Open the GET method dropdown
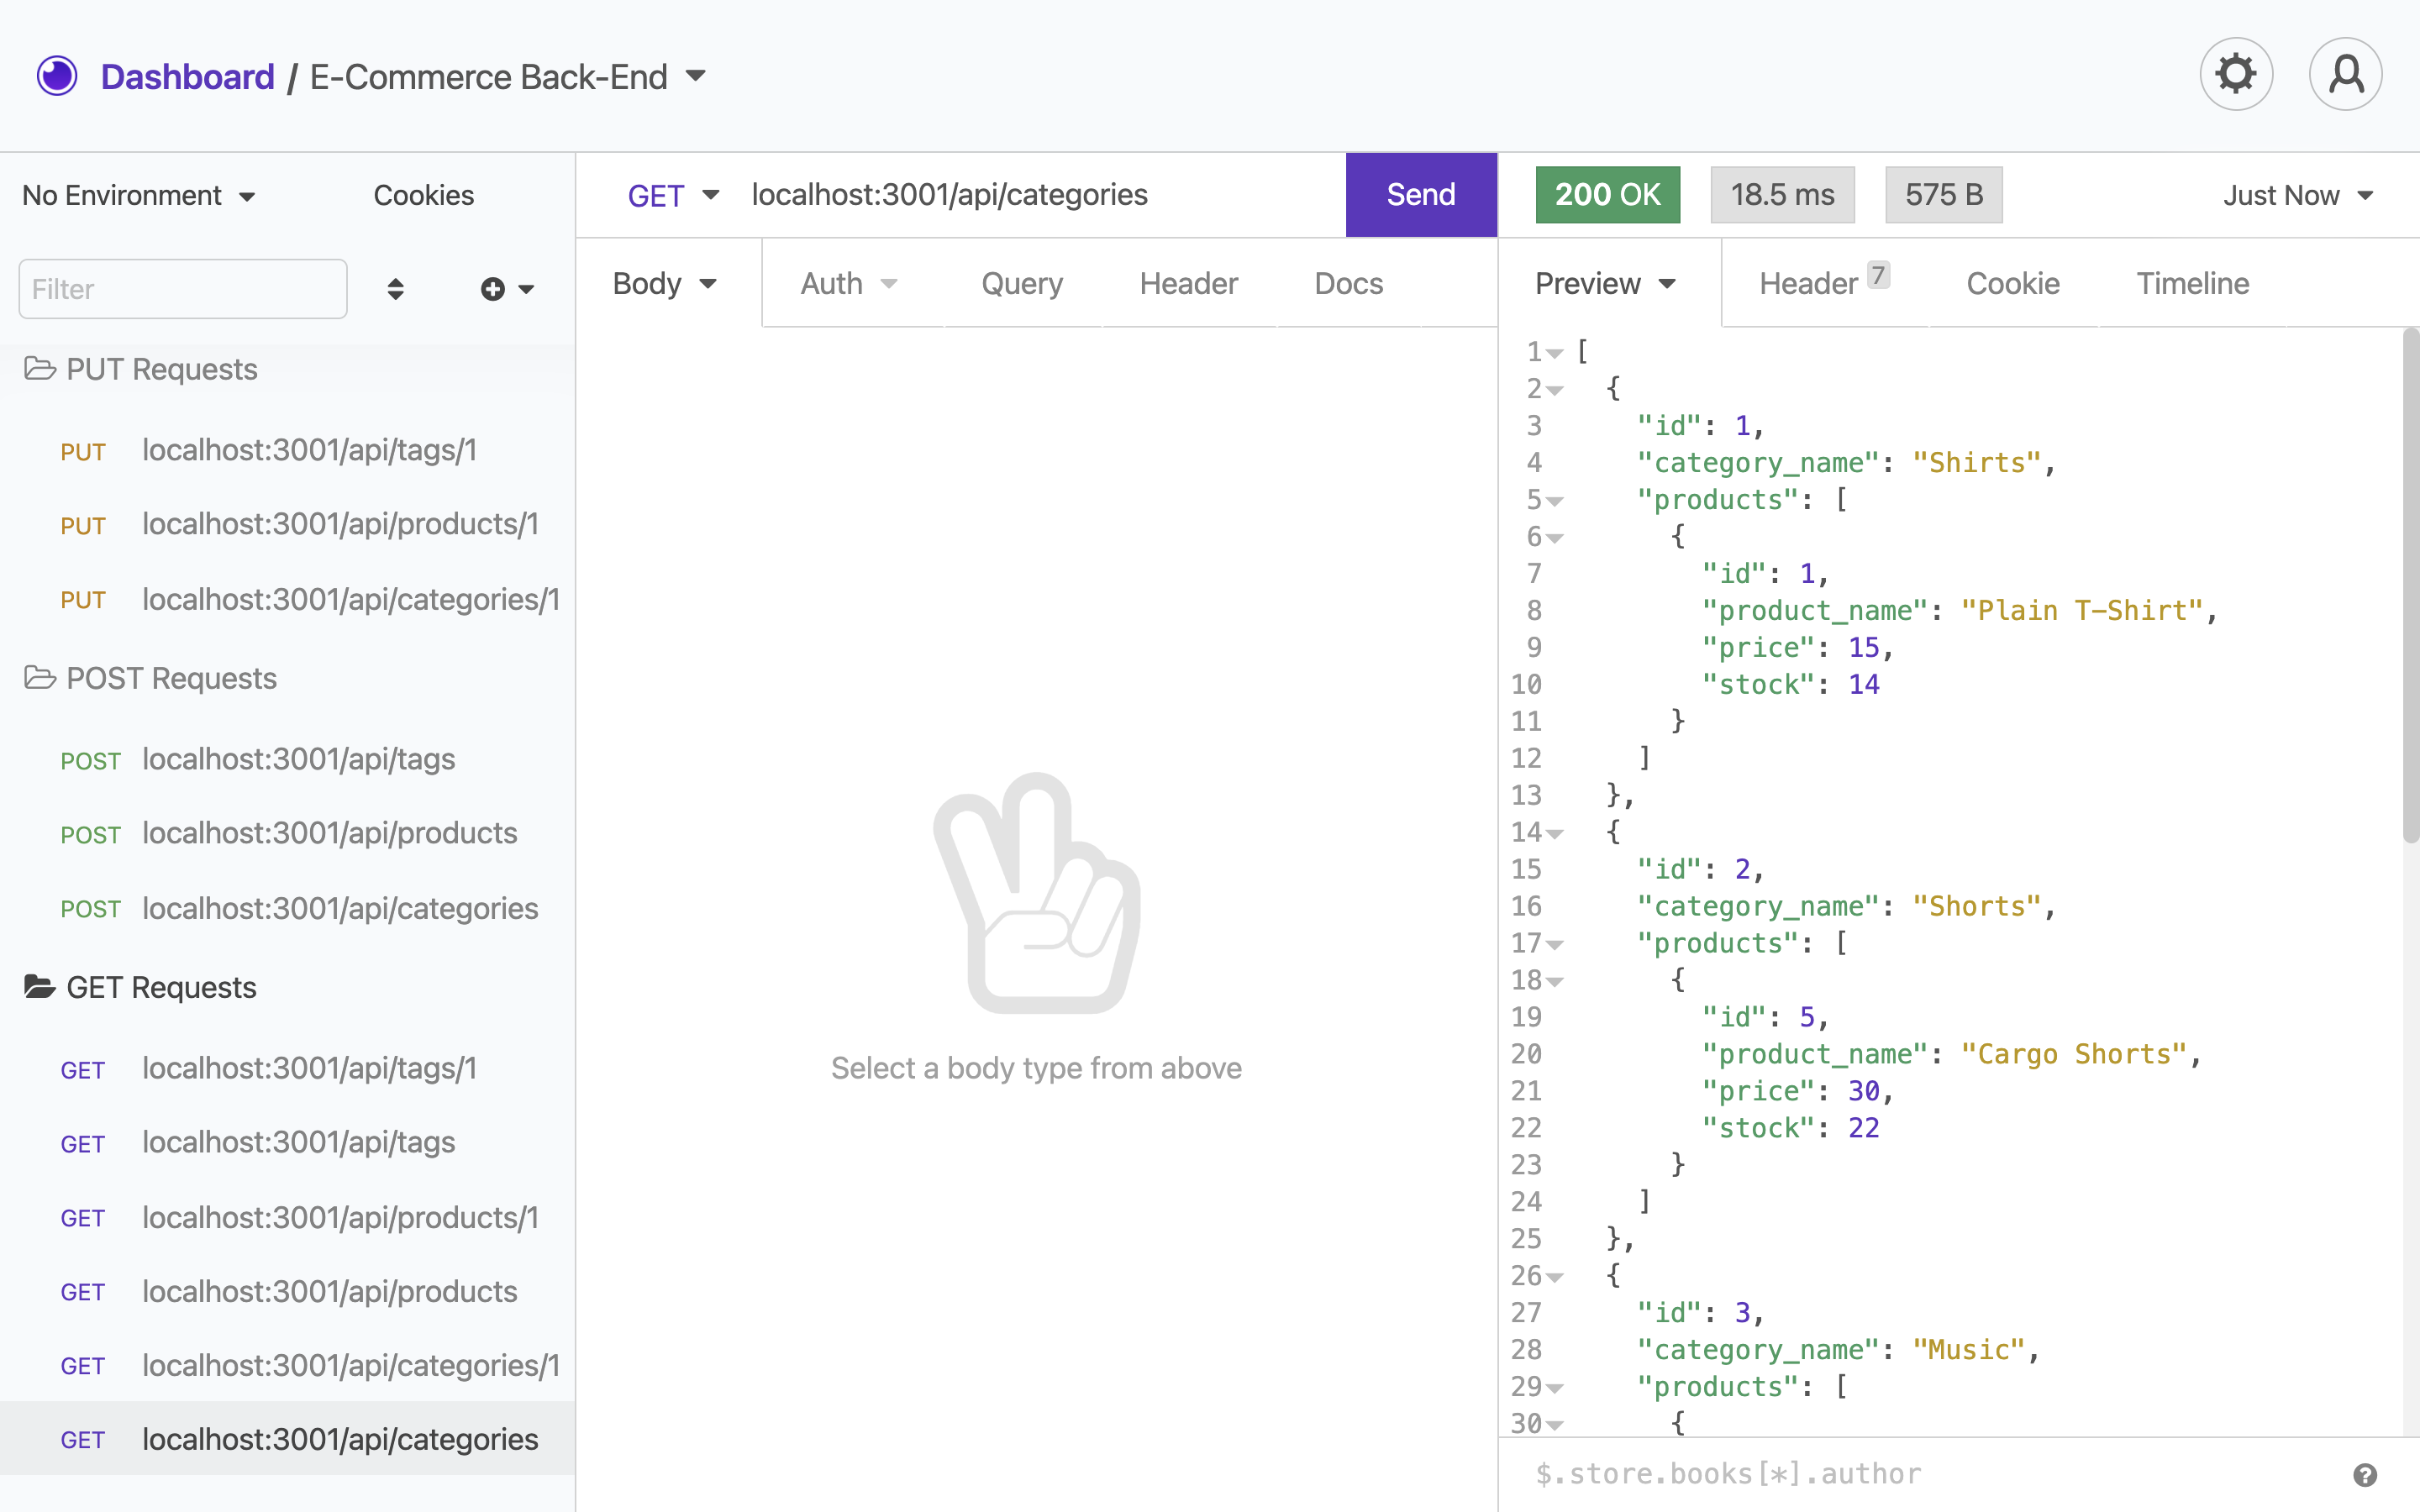The height and width of the screenshot is (1512, 2420). 672,194
